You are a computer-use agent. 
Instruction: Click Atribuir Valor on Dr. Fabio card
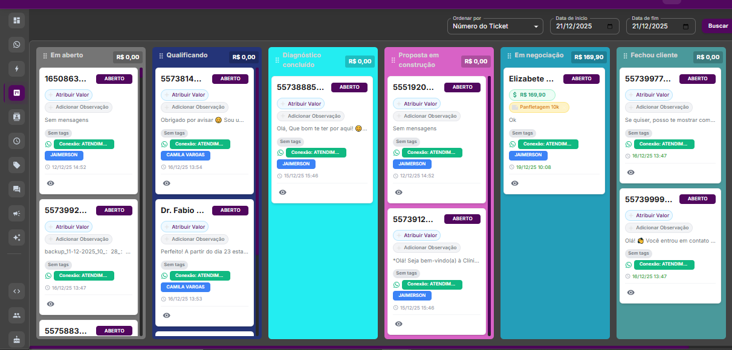click(x=185, y=227)
